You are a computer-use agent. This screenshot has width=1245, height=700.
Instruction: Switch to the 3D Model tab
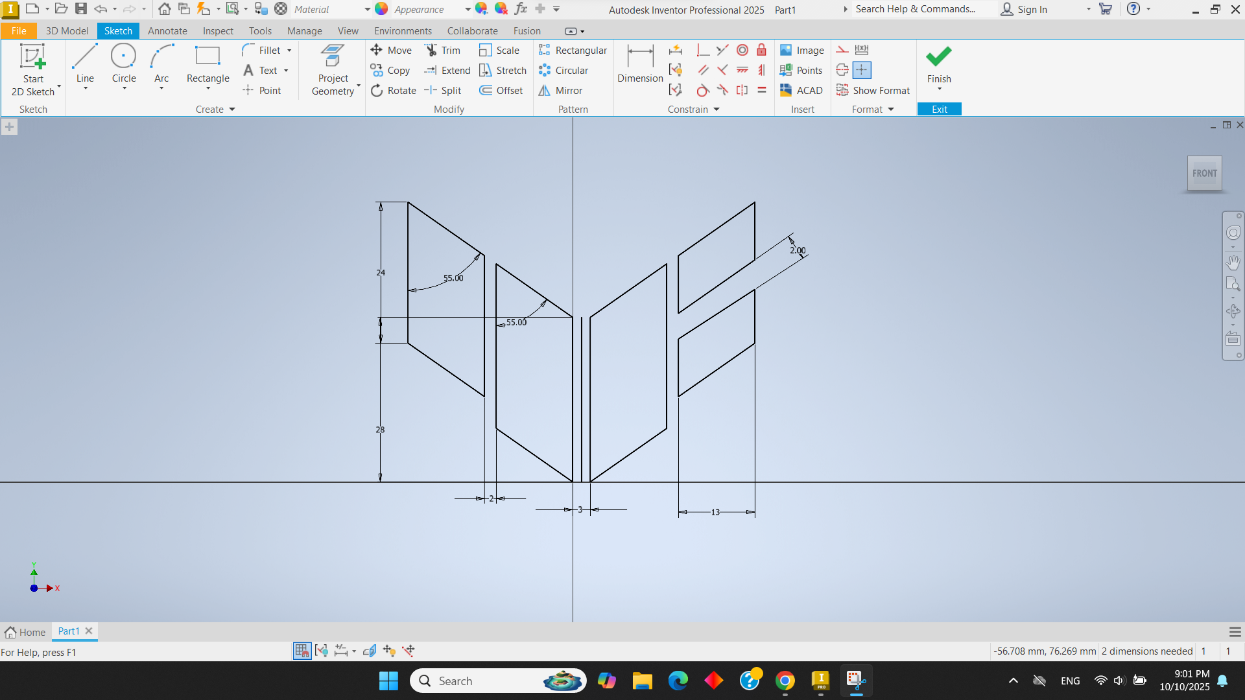point(67,31)
